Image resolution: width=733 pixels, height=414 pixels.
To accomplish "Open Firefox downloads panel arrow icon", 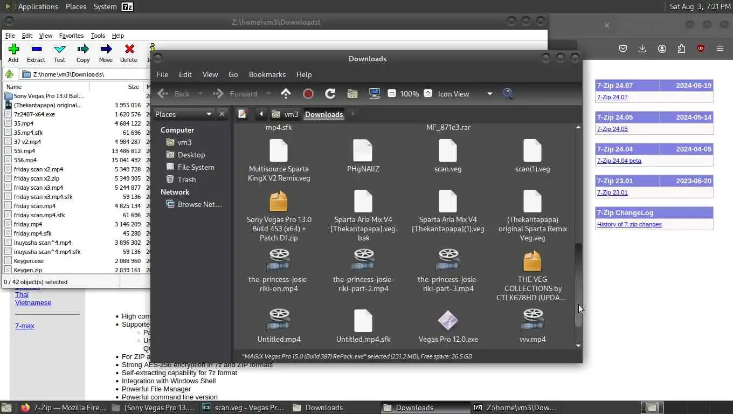I will click(x=642, y=49).
